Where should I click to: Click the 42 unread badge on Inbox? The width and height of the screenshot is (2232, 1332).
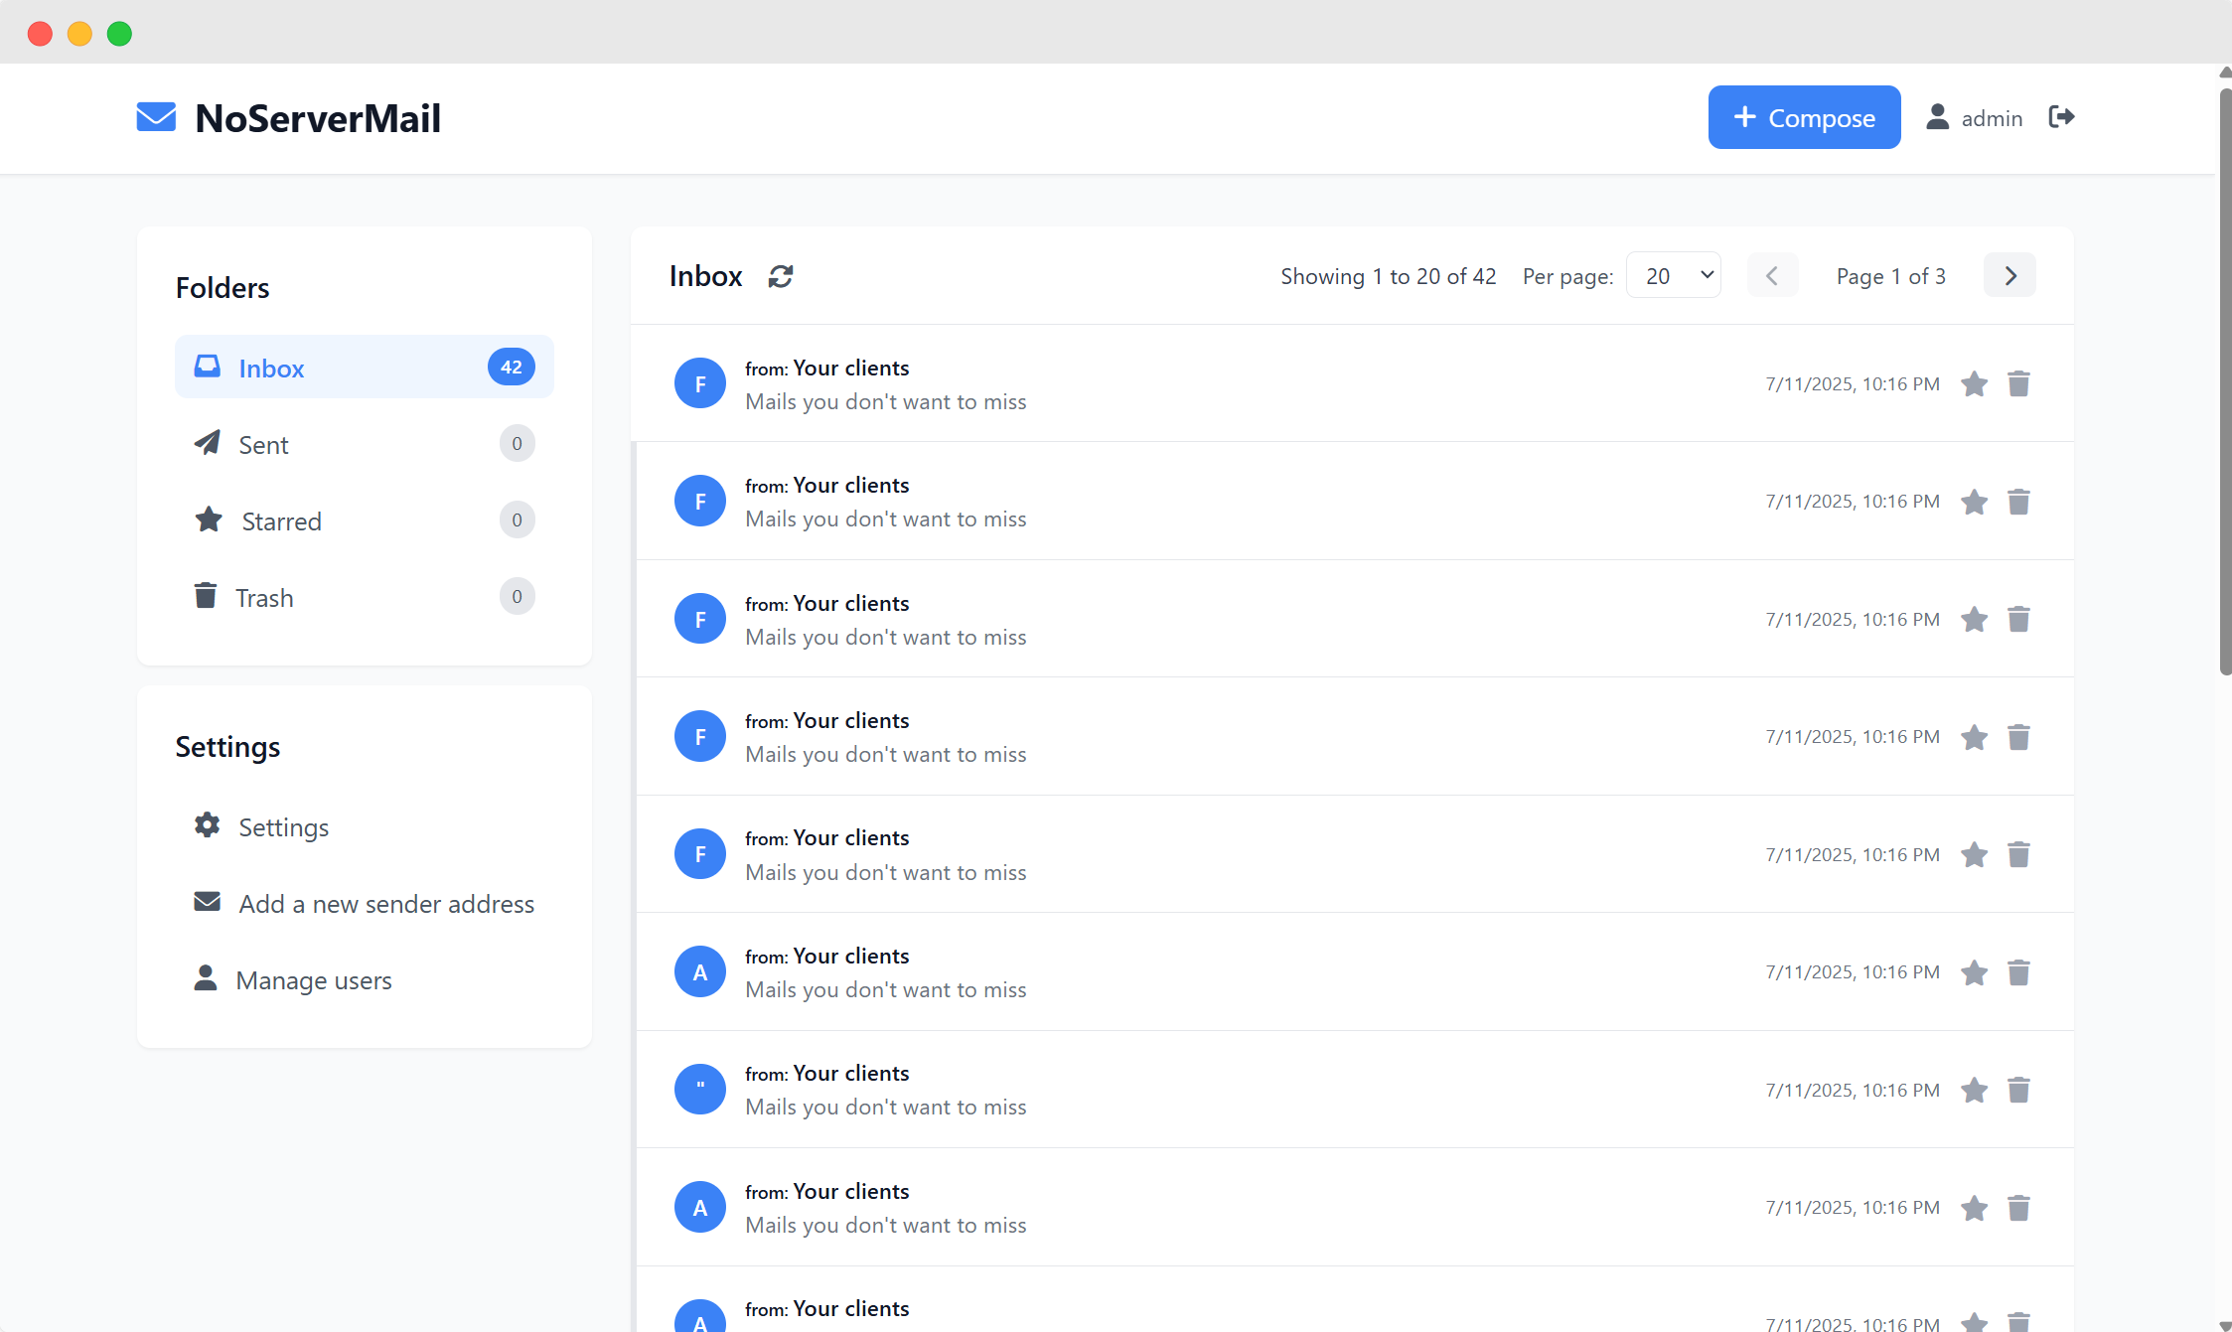pyautogui.click(x=511, y=367)
